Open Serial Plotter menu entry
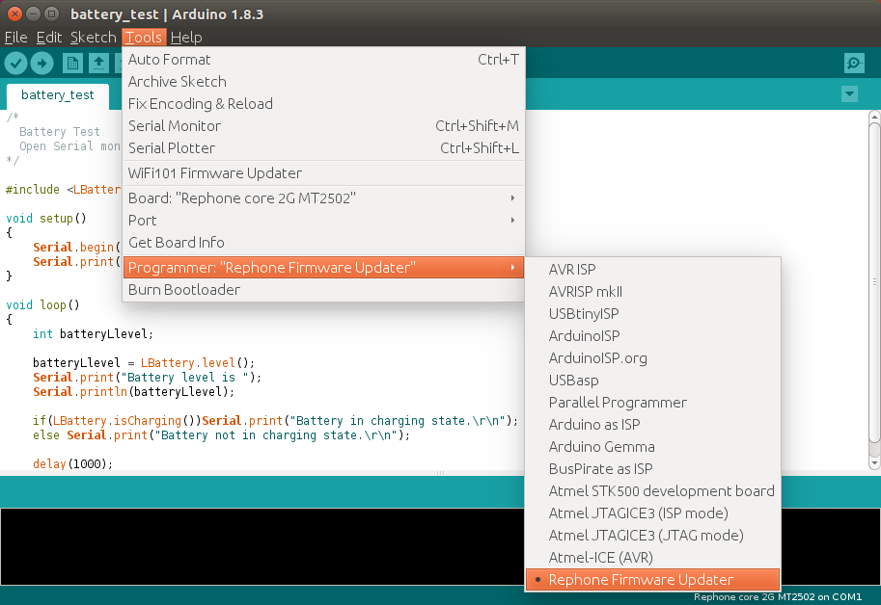This screenshot has height=605, width=881. [x=323, y=148]
